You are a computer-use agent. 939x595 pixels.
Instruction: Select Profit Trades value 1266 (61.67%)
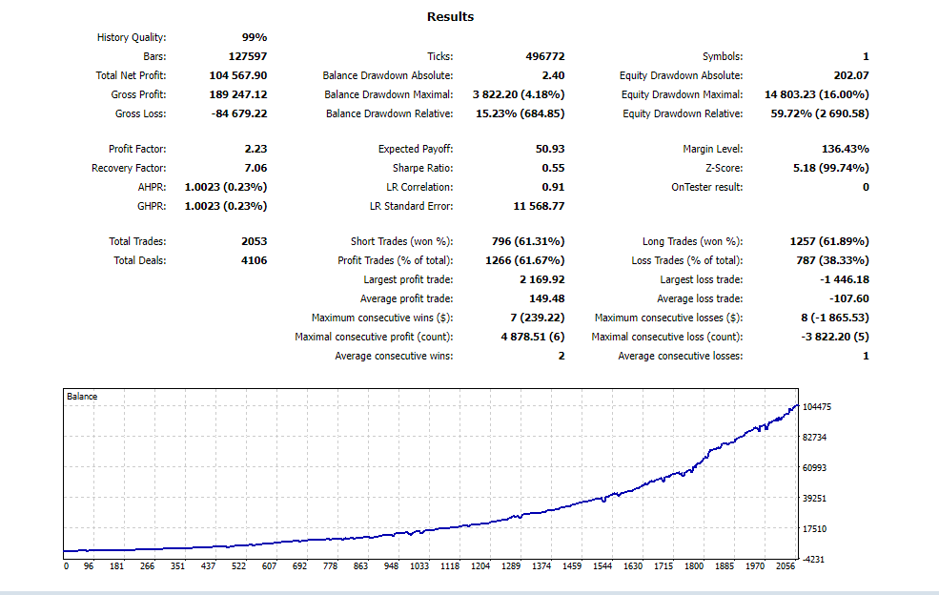[525, 260]
